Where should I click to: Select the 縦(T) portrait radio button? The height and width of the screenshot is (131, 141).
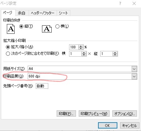click(x=21, y=26)
